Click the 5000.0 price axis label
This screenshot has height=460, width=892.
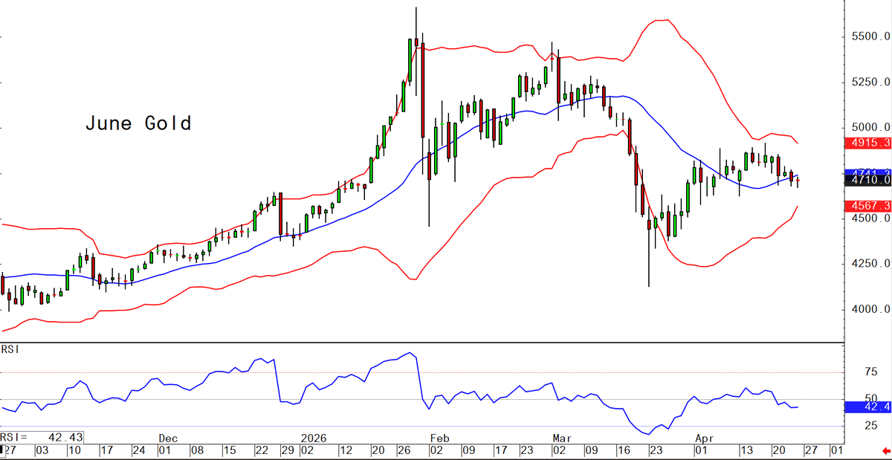point(870,127)
